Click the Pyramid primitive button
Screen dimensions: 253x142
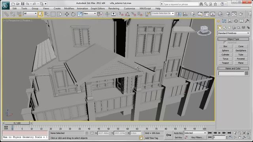pos(241,59)
